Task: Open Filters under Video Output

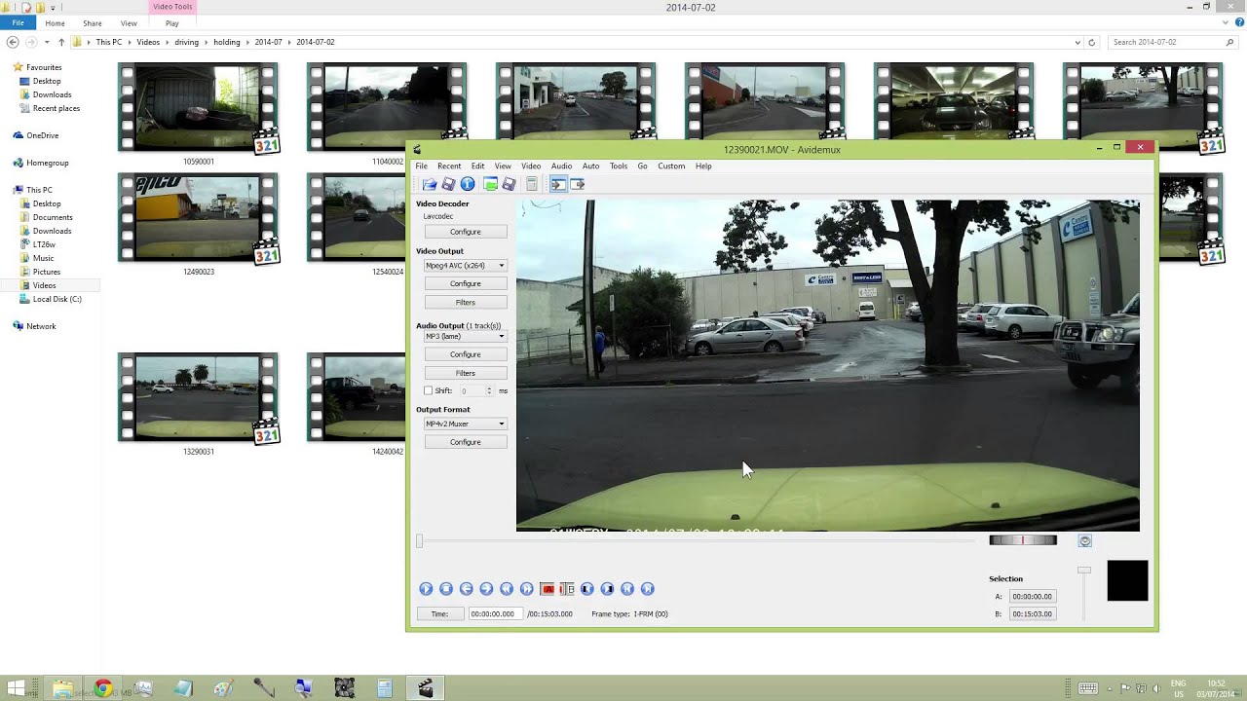Action: point(466,303)
